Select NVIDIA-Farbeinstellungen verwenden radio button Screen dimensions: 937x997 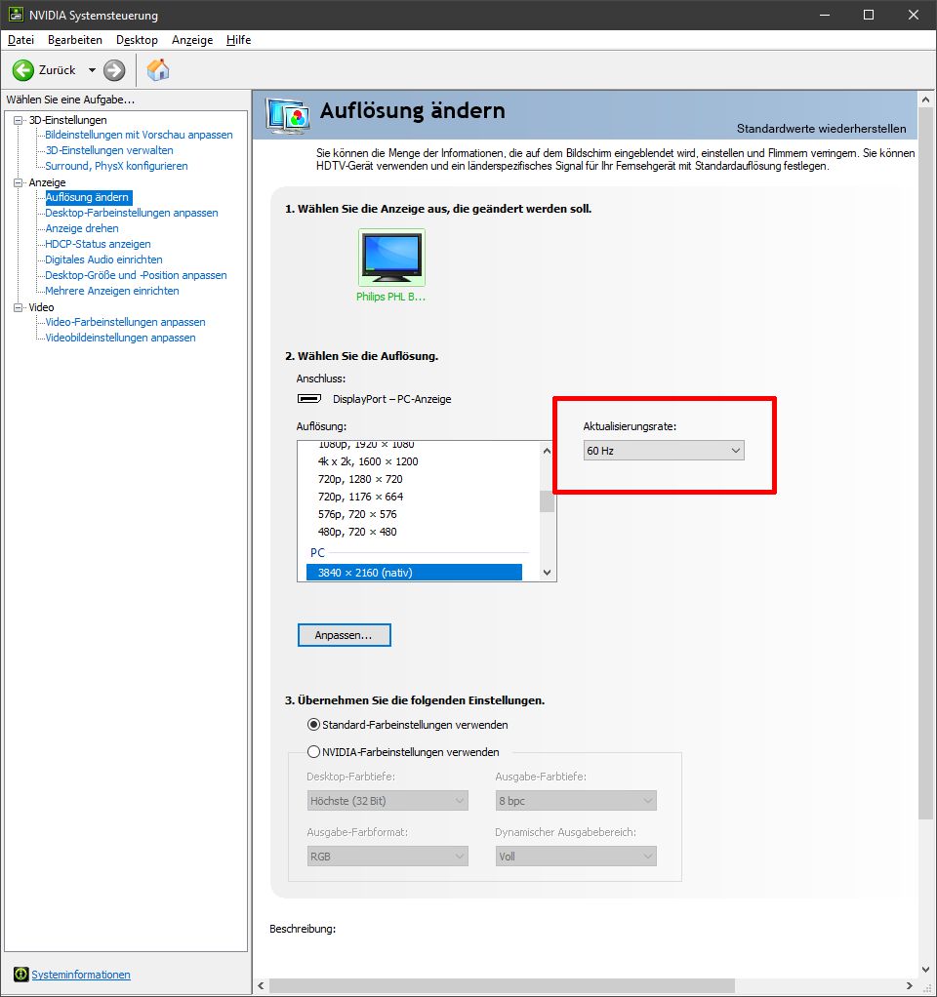tap(313, 751)
